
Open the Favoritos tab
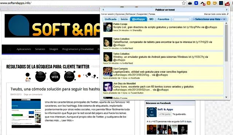tap(163, 19)
